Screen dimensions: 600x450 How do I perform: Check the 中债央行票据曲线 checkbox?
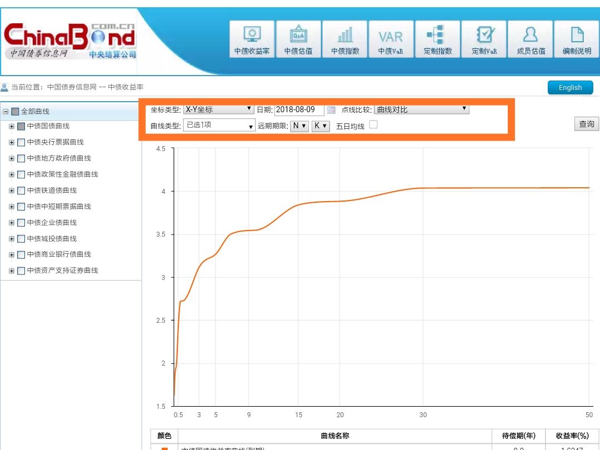[x=21, y=142]
